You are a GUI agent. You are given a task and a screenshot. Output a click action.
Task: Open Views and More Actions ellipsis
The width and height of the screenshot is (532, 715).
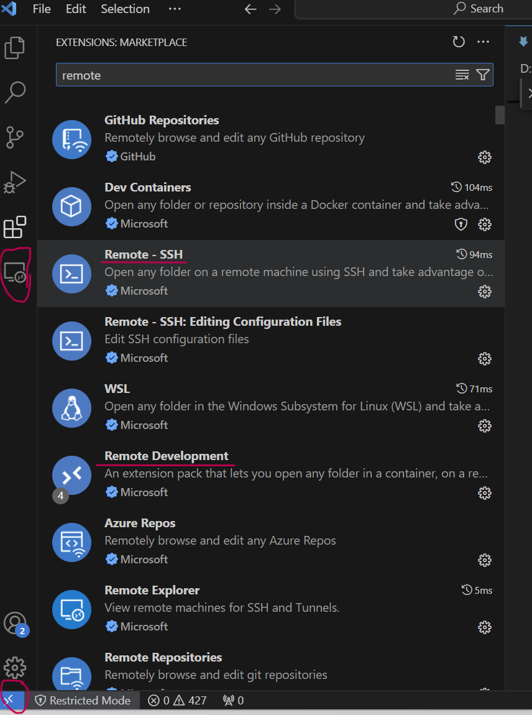point(484,42)
